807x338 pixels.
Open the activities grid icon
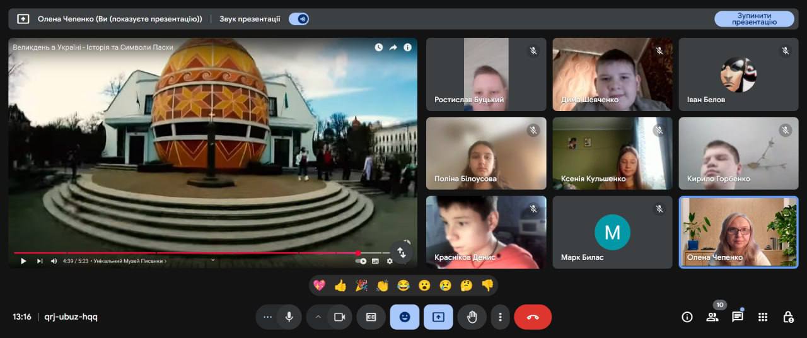point(763,317)
